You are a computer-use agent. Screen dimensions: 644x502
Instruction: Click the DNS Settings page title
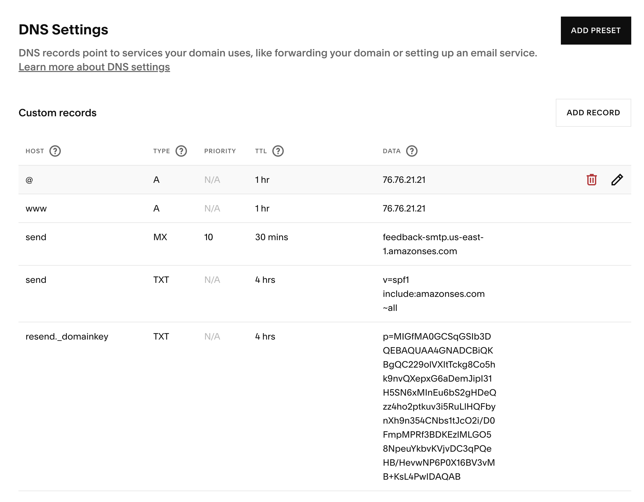[63, 30]
